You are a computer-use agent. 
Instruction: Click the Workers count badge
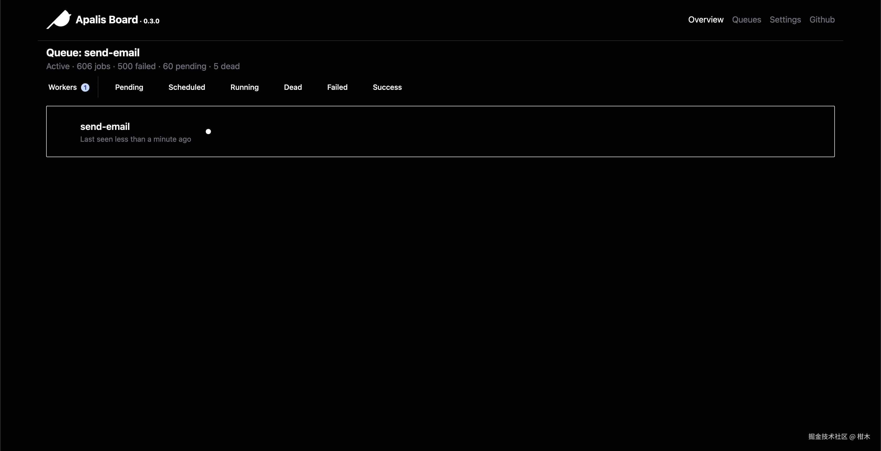pyautogui.click(x=85, y=87)
